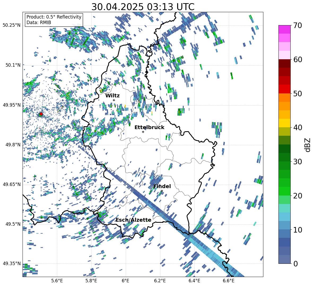Click the colorbar tick value 50
Viewport: 314px width, 286px height.
point(297,93)
